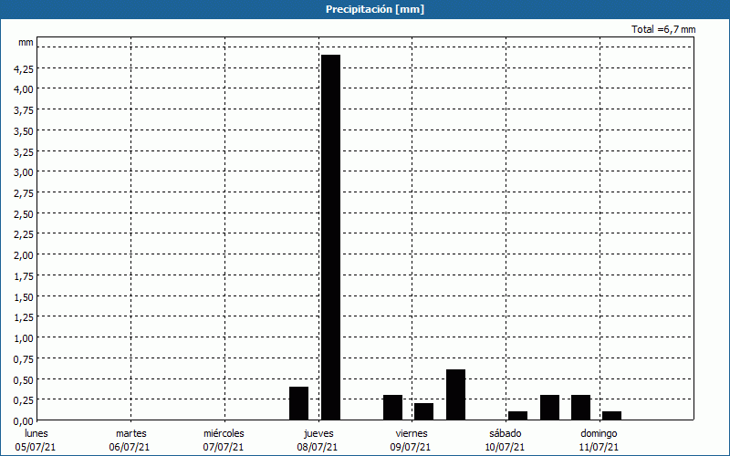Click the date 07/07/21
This screenshot has height=456, width=730.
coord(223,447)
